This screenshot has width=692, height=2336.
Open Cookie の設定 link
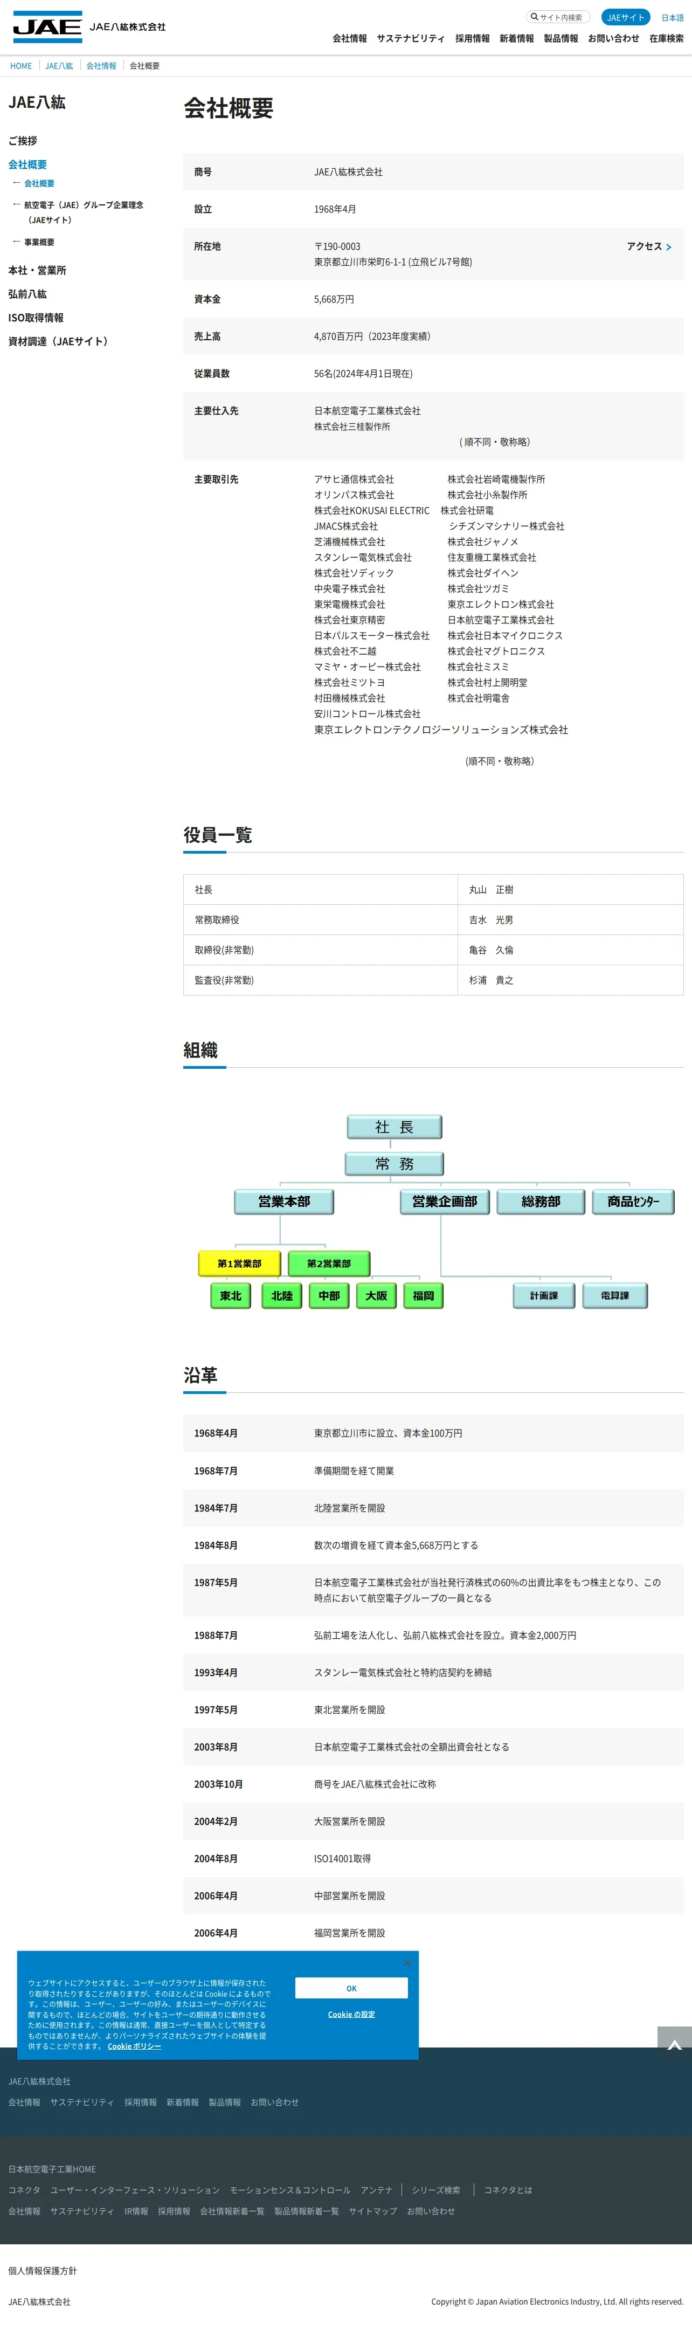[351, 2014]
